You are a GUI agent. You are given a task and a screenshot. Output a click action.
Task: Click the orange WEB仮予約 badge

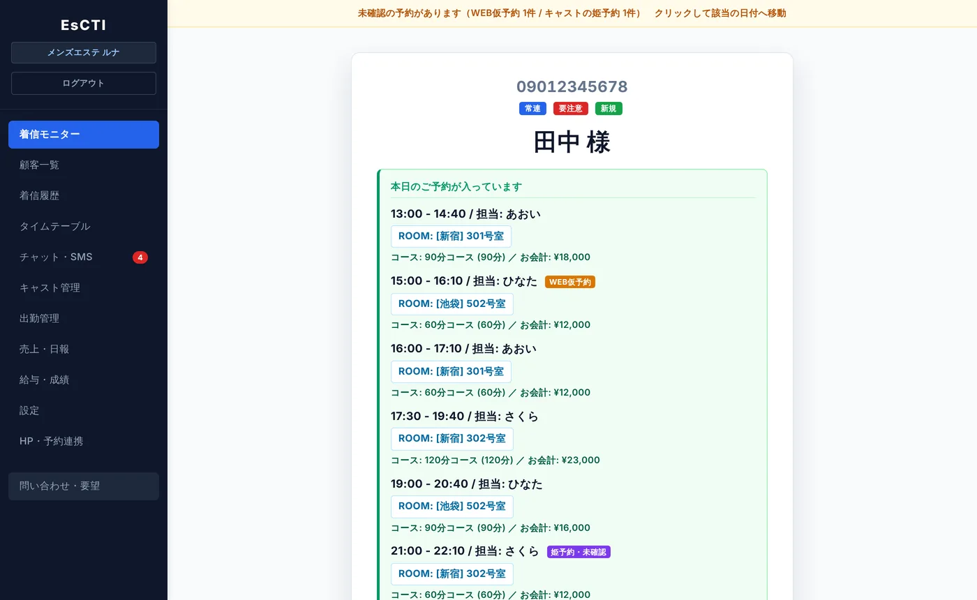point(570,282)
